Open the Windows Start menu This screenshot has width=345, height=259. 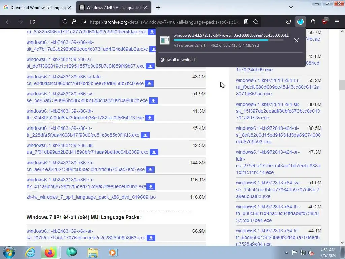point(9,252)
